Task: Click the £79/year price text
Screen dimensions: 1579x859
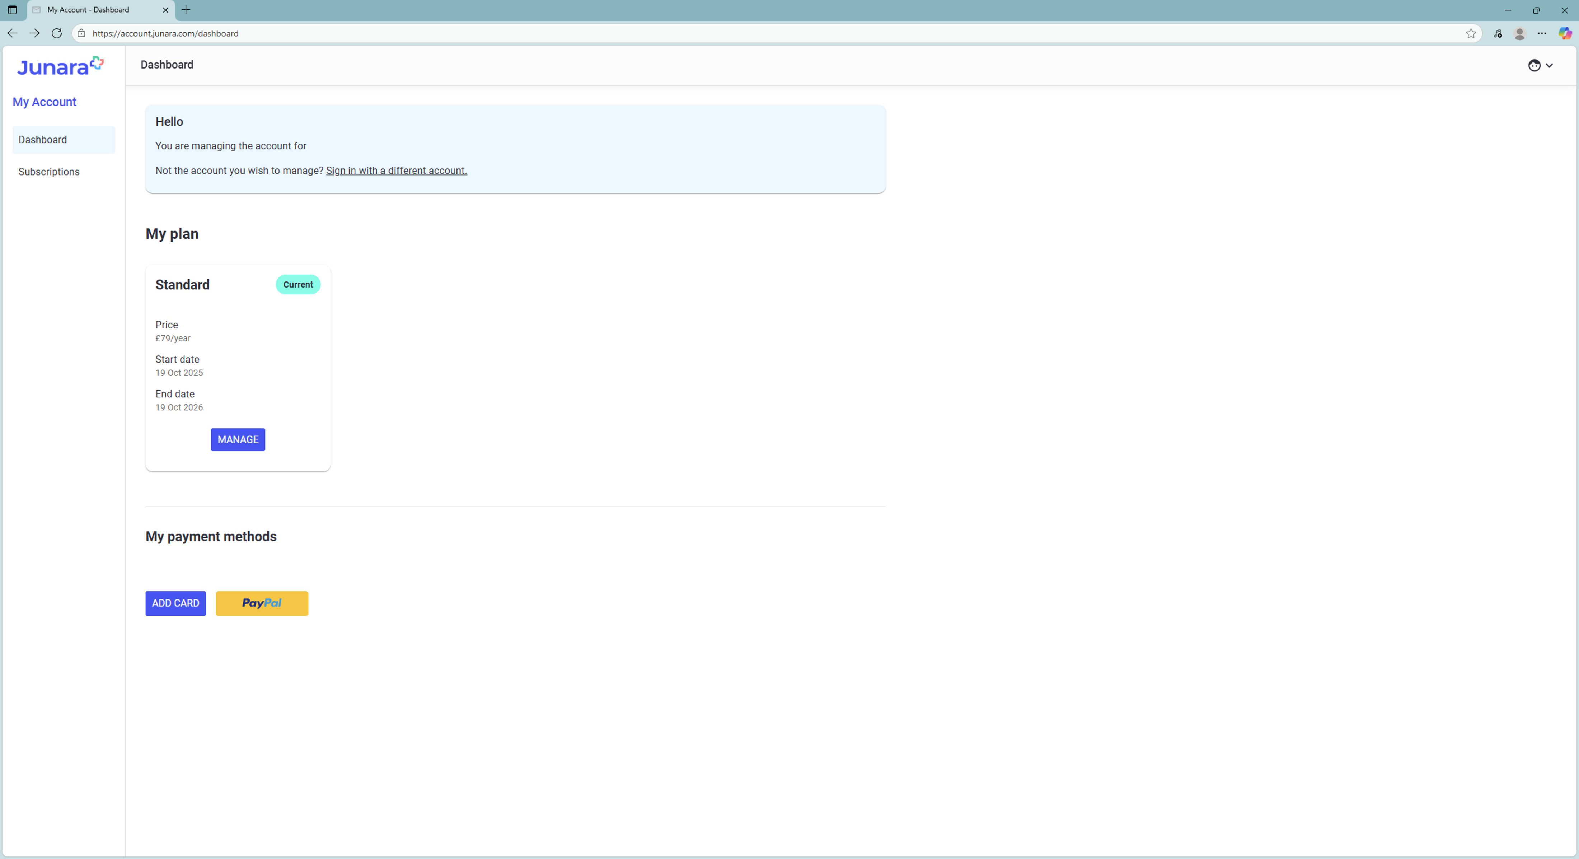Action: (x=173, y=339)
